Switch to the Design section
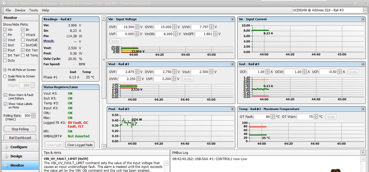Viewport: 369px width, 172px height. [x=20, y=156]
